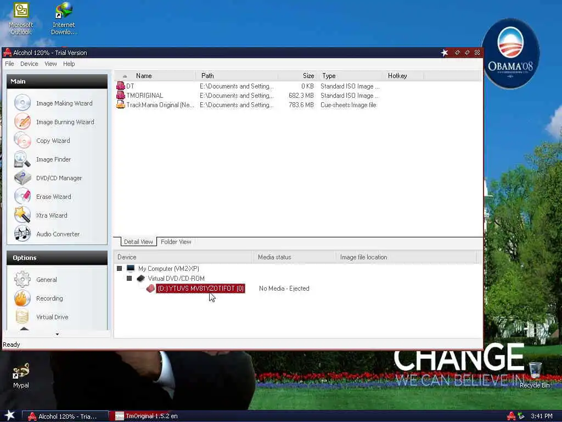Click the Media status column header

(x=294, y=257)
